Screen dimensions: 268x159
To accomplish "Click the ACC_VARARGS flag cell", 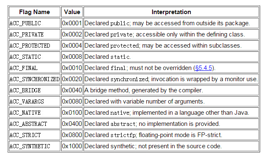I will pos(34,101).
